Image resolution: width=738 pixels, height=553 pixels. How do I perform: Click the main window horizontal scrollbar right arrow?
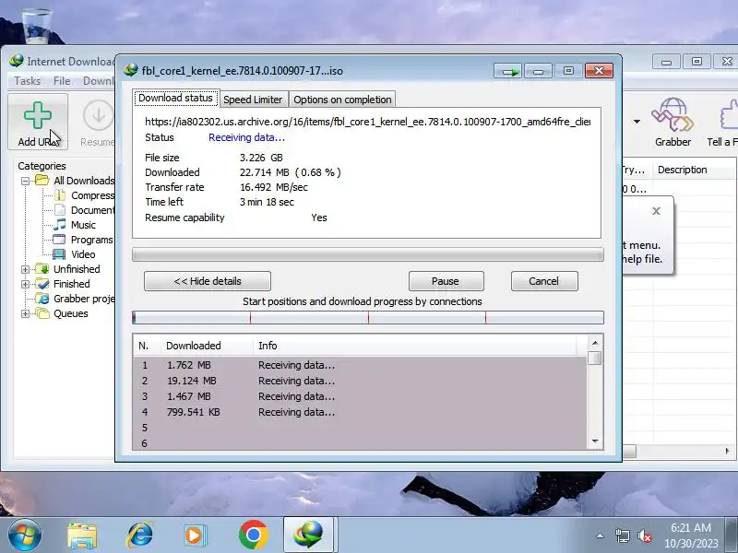[x=727, y=451]
